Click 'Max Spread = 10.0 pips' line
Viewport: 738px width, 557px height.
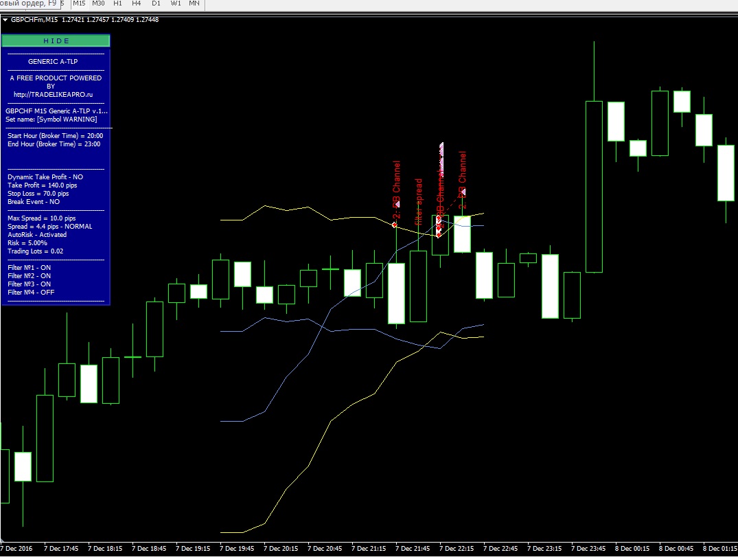[41, 218]
